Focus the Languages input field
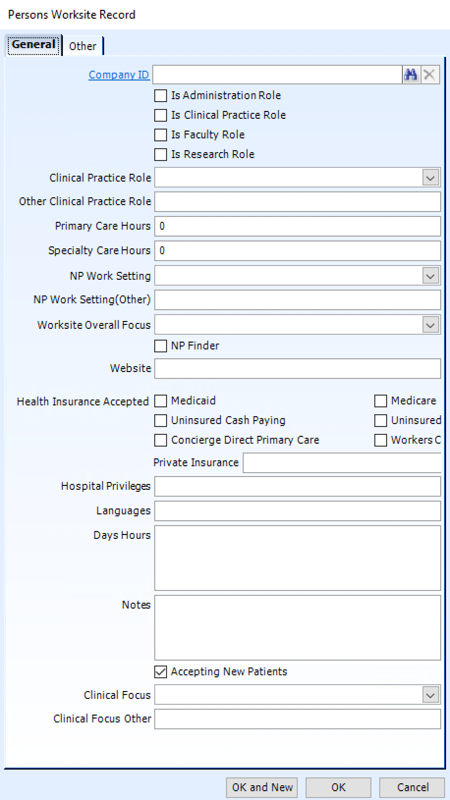 [x=298, y=511]
